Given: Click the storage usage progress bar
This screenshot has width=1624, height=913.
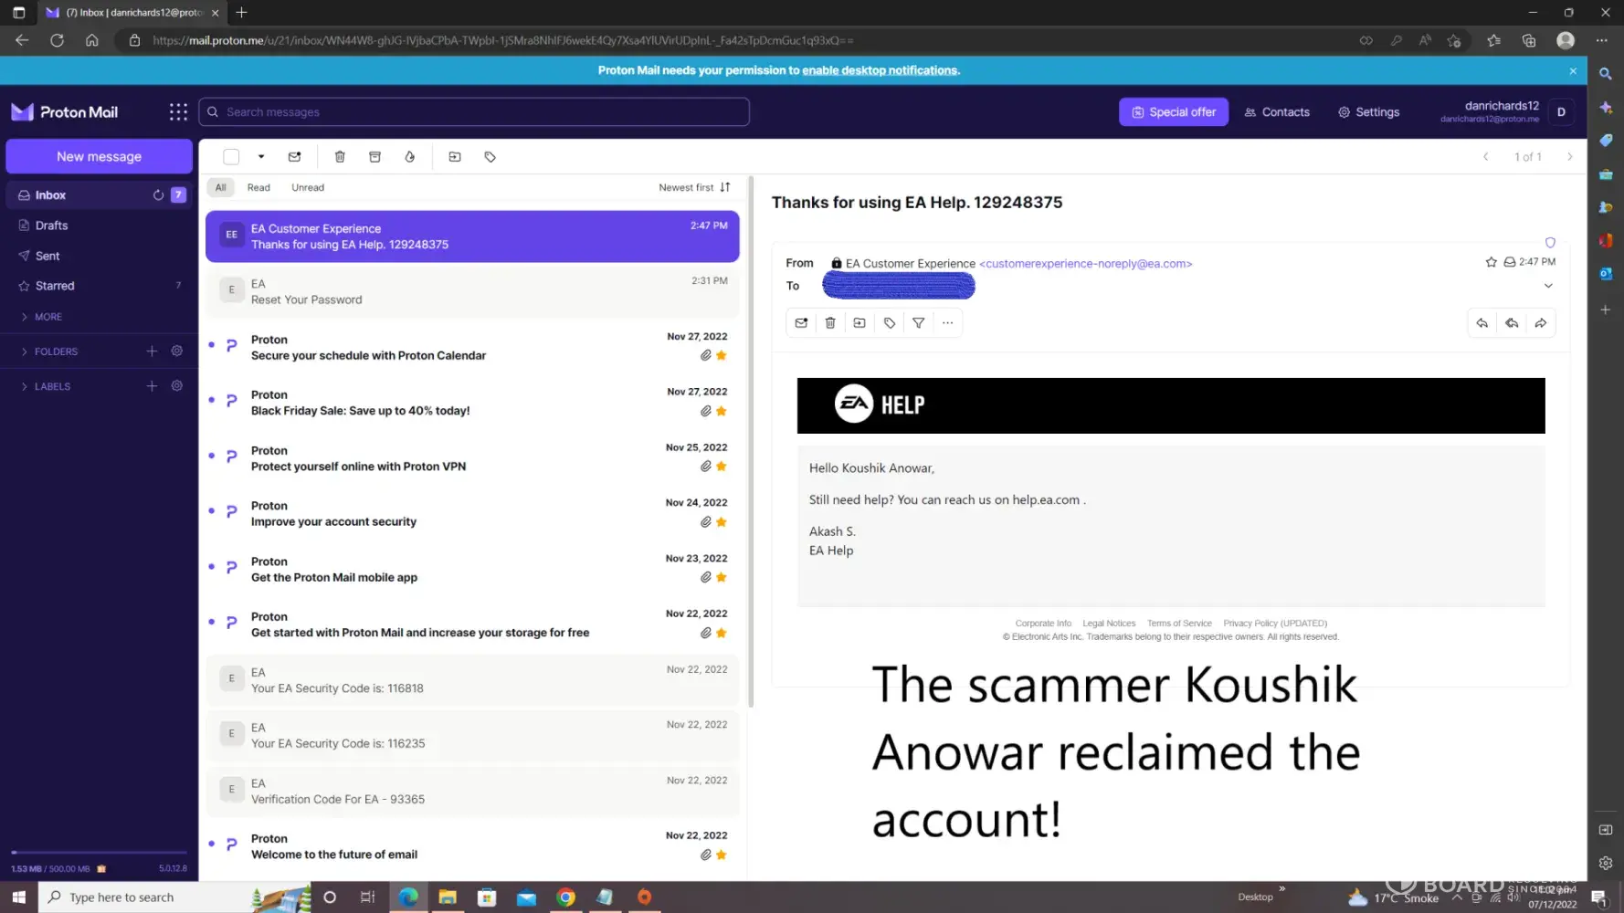Looking at the screenshot, I should 99,852.
